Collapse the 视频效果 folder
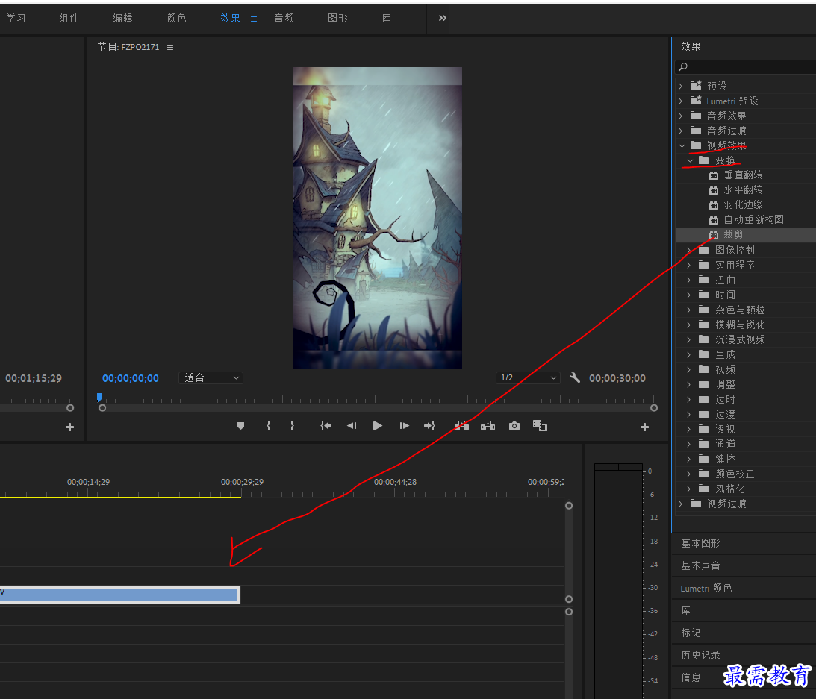Image resolution: width=816 pixels, height=699 pixels. 681,145
